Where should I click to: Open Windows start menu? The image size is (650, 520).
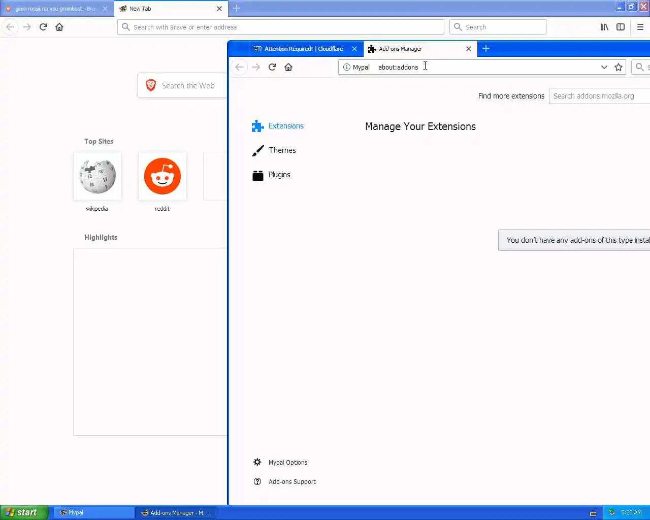(x=24, y=512)
